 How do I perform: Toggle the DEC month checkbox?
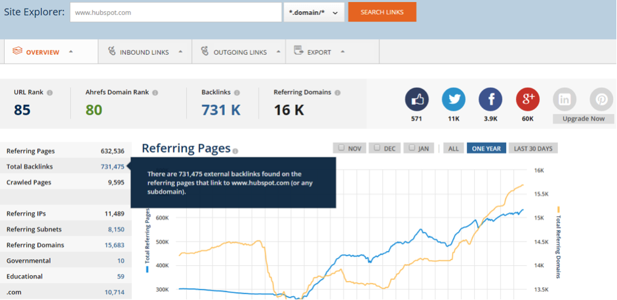376,148
